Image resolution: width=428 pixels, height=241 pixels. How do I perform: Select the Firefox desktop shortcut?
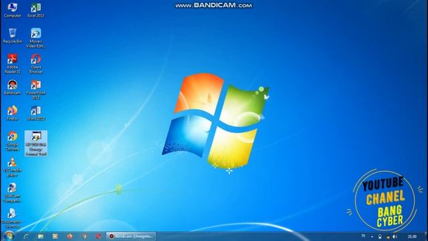coord(12,113)
